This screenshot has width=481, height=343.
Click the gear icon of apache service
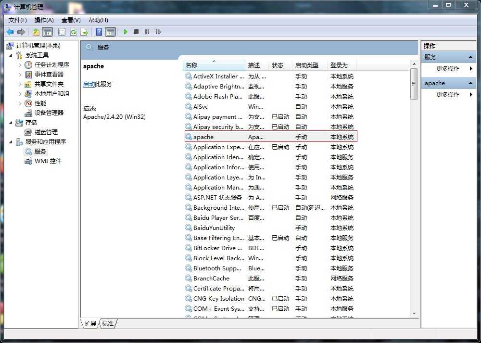[189, 137]
